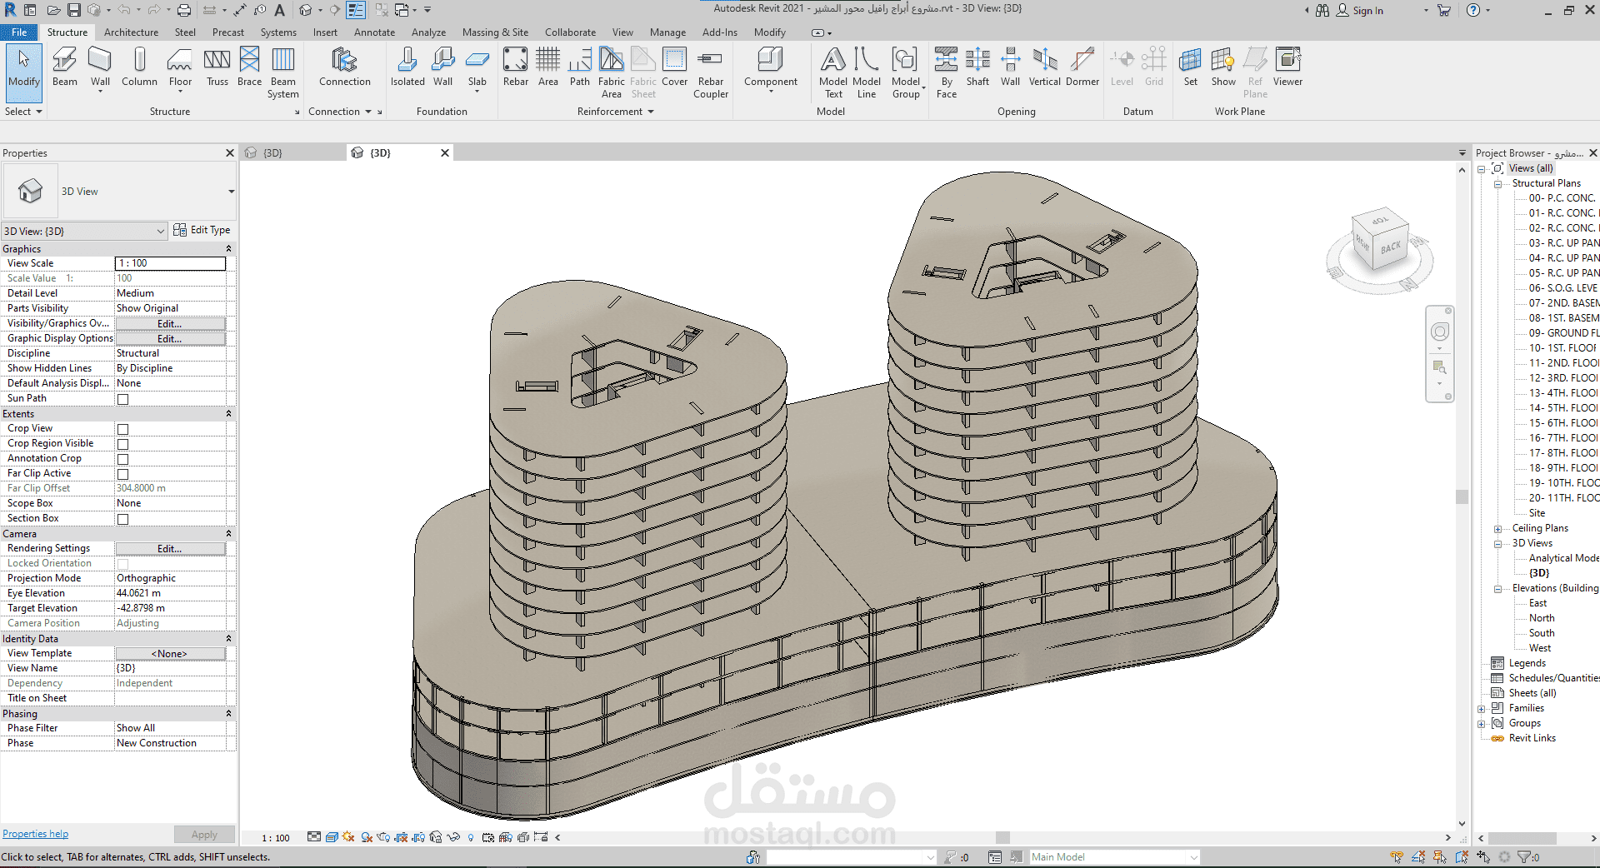Select the Area reinforcement tool
The height and width of the screenshot is (868, 1600).
pyautogui.click(x=548, y=67)
